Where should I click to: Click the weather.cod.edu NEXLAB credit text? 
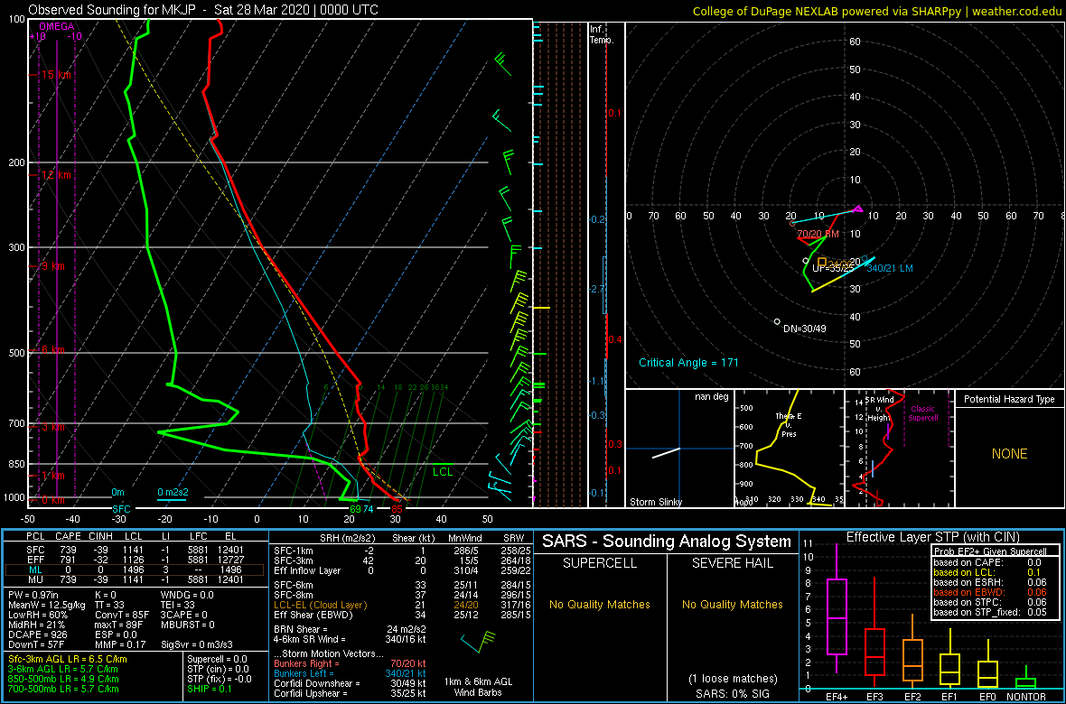coord(877,10)
